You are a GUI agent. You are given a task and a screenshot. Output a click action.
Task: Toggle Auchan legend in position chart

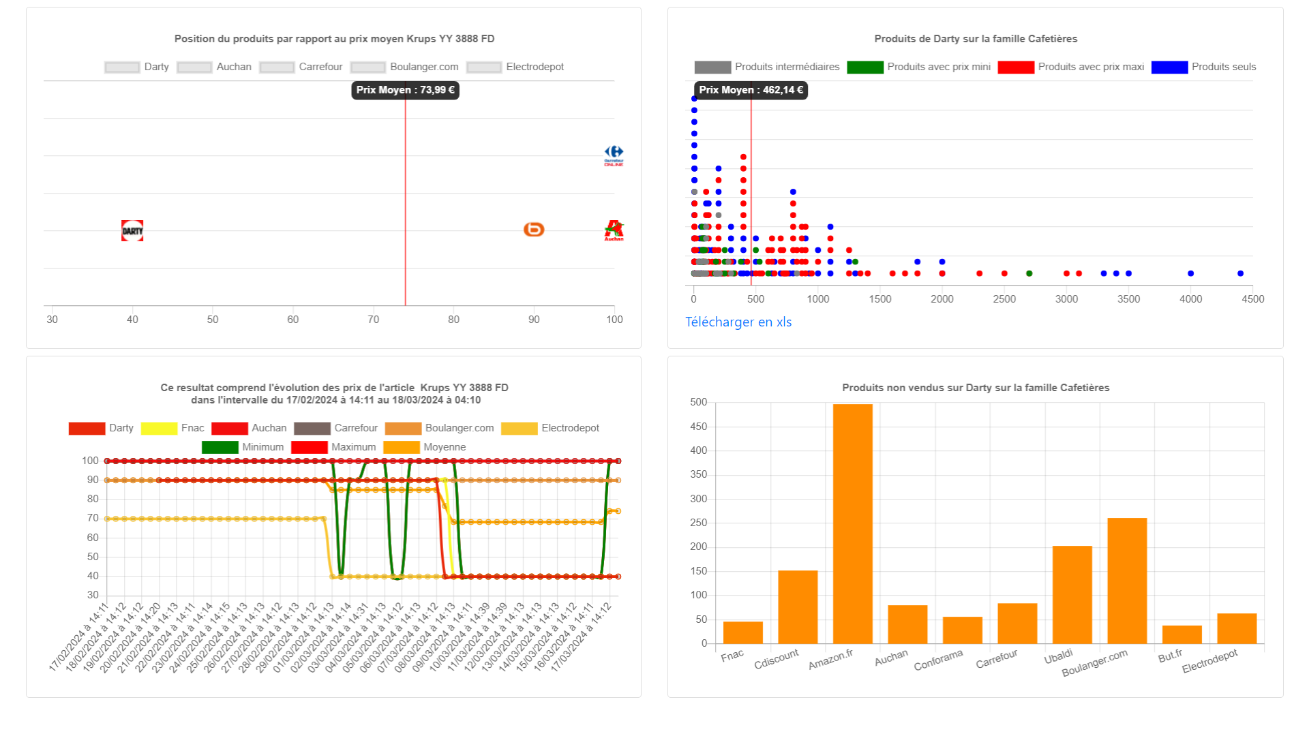(x=214, y=67)
